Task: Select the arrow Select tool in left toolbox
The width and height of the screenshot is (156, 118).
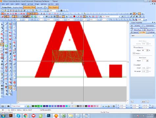Action: (x=2, y=24)
